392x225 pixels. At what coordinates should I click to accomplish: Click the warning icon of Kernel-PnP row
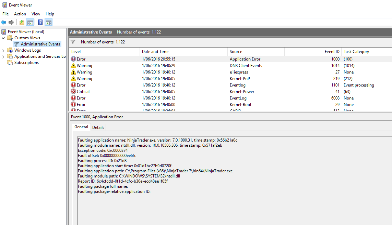(x=73, y=79)
